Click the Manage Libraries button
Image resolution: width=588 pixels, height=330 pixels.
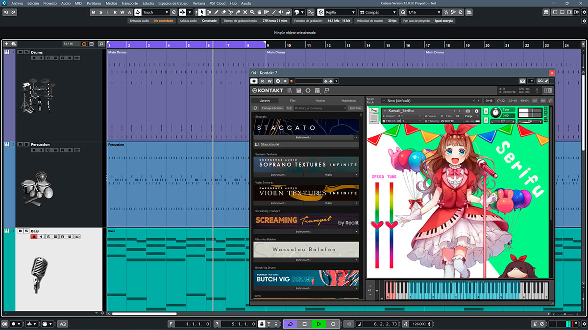click(272, 108)
